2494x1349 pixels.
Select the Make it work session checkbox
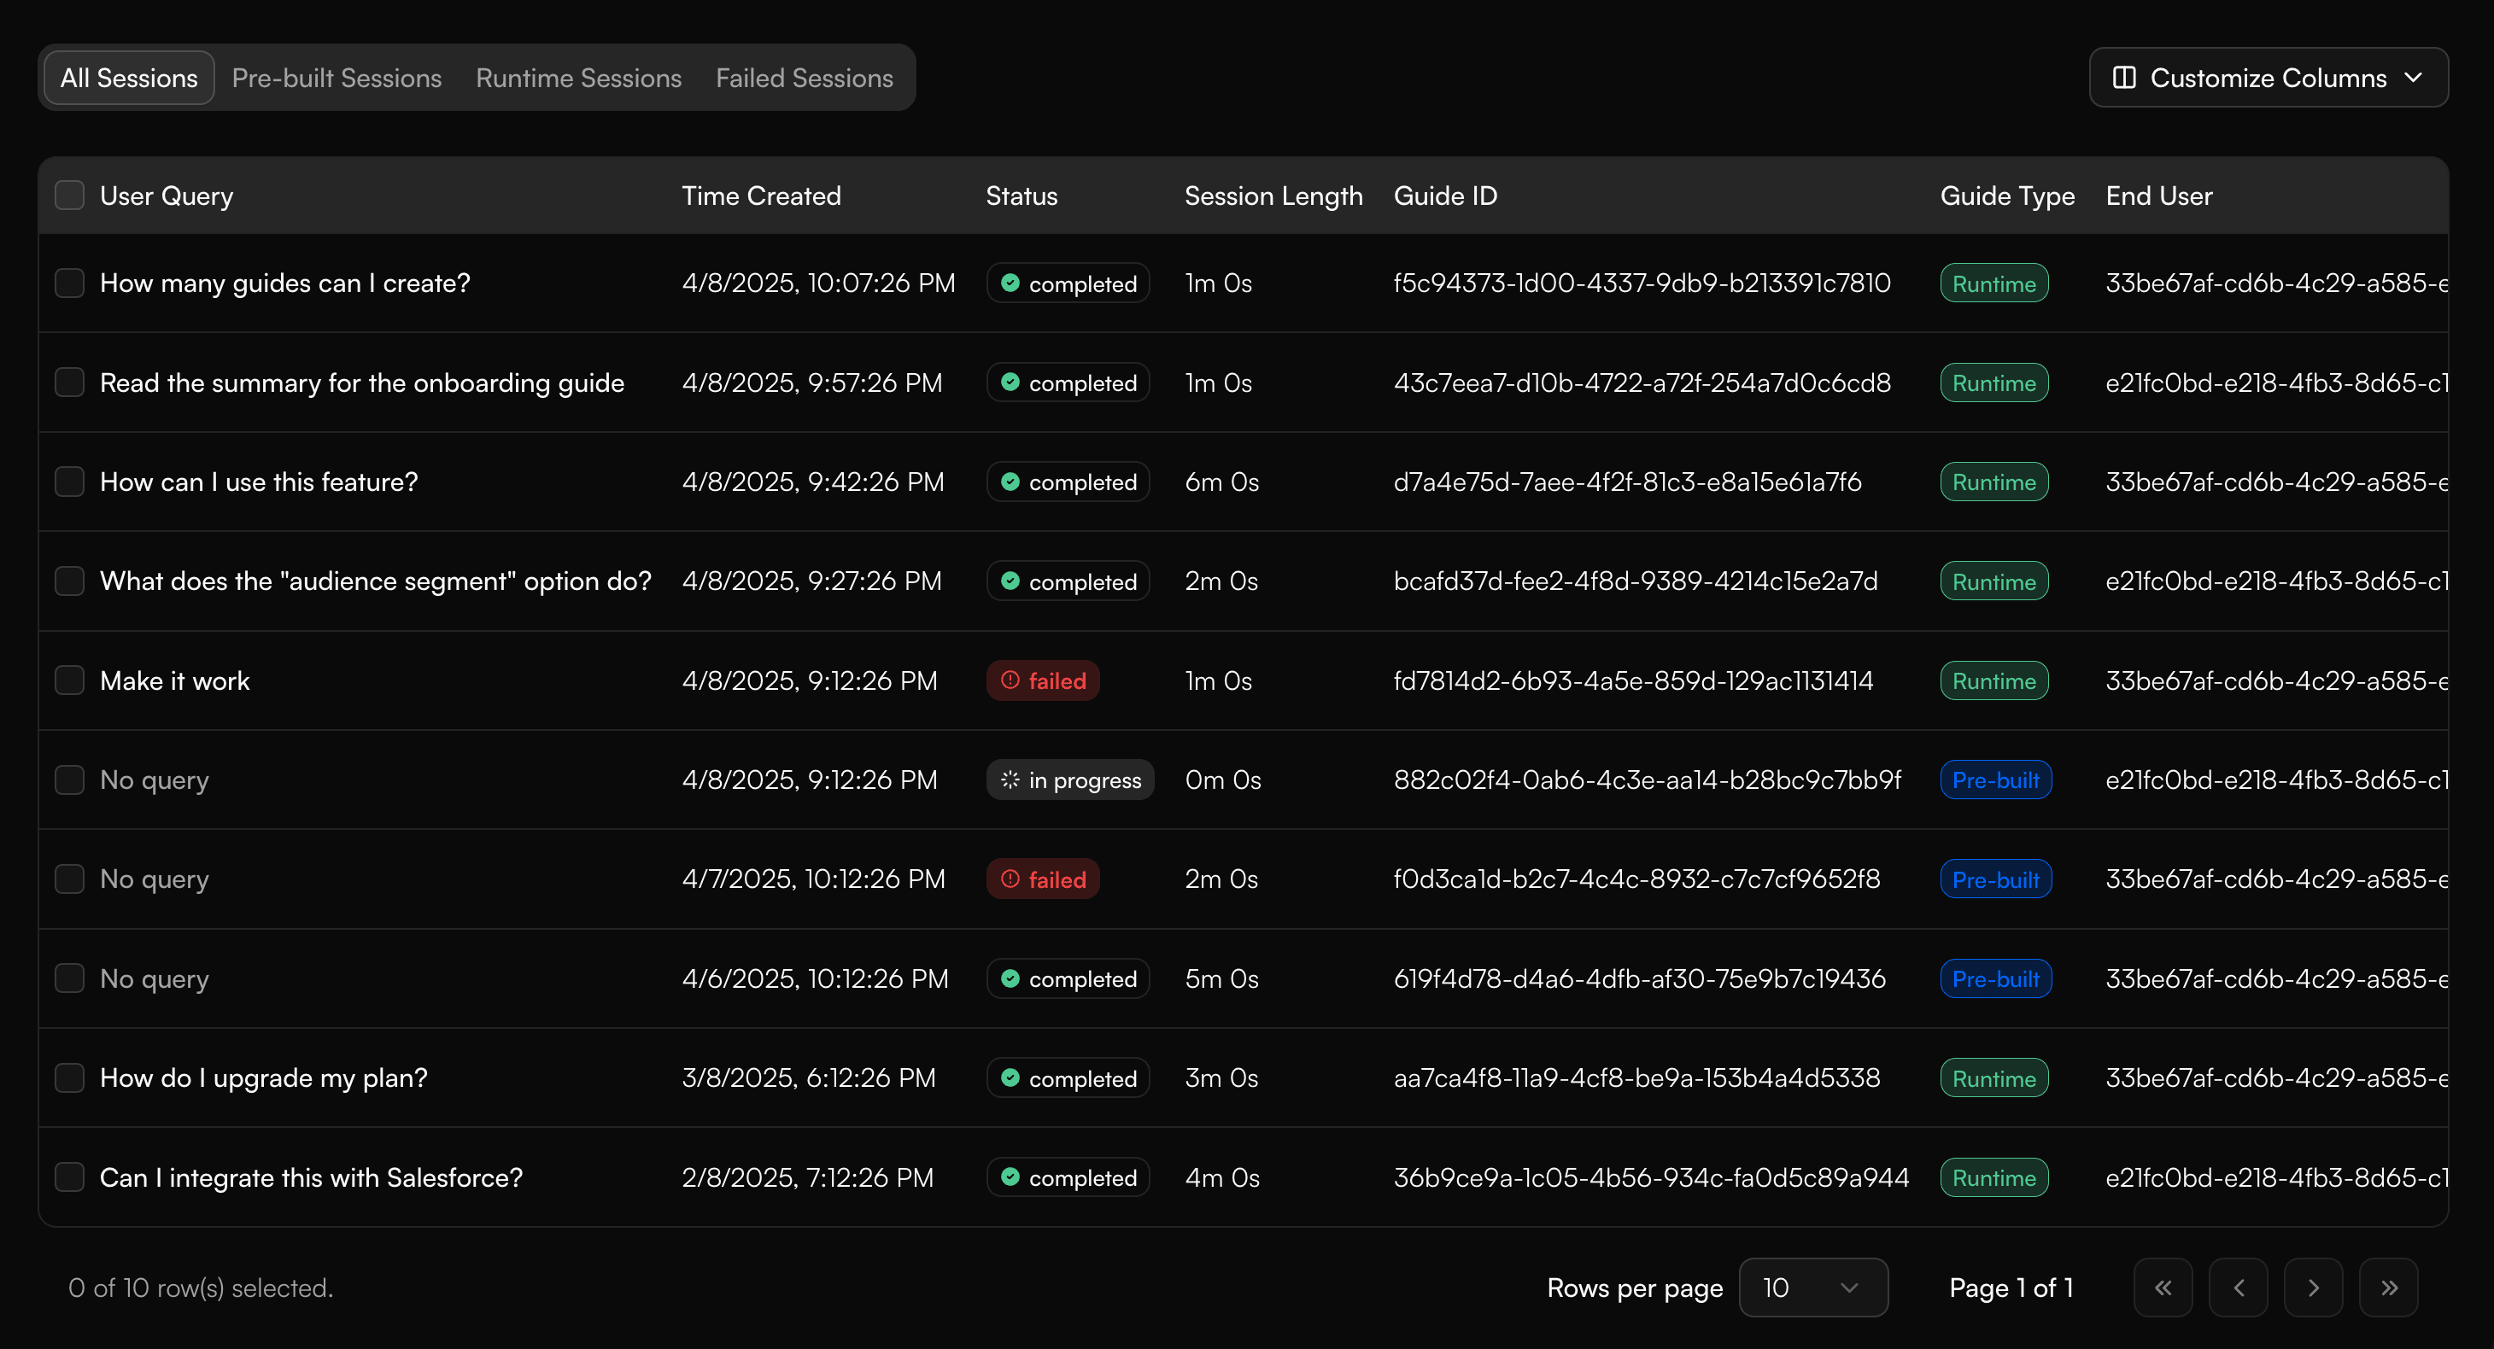(70, 680)
